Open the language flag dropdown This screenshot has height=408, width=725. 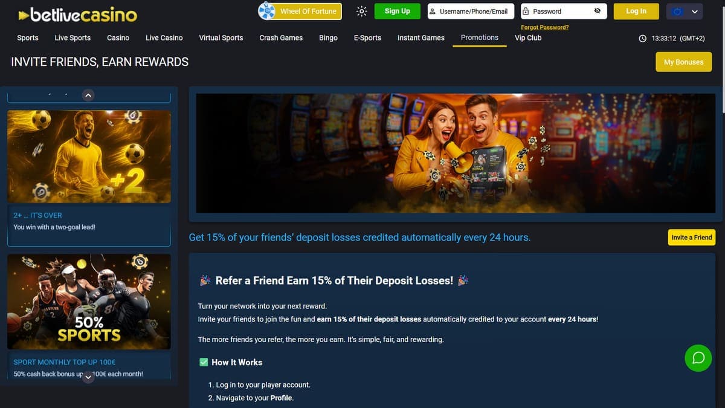pyautogui.click(x=685, y=11)
